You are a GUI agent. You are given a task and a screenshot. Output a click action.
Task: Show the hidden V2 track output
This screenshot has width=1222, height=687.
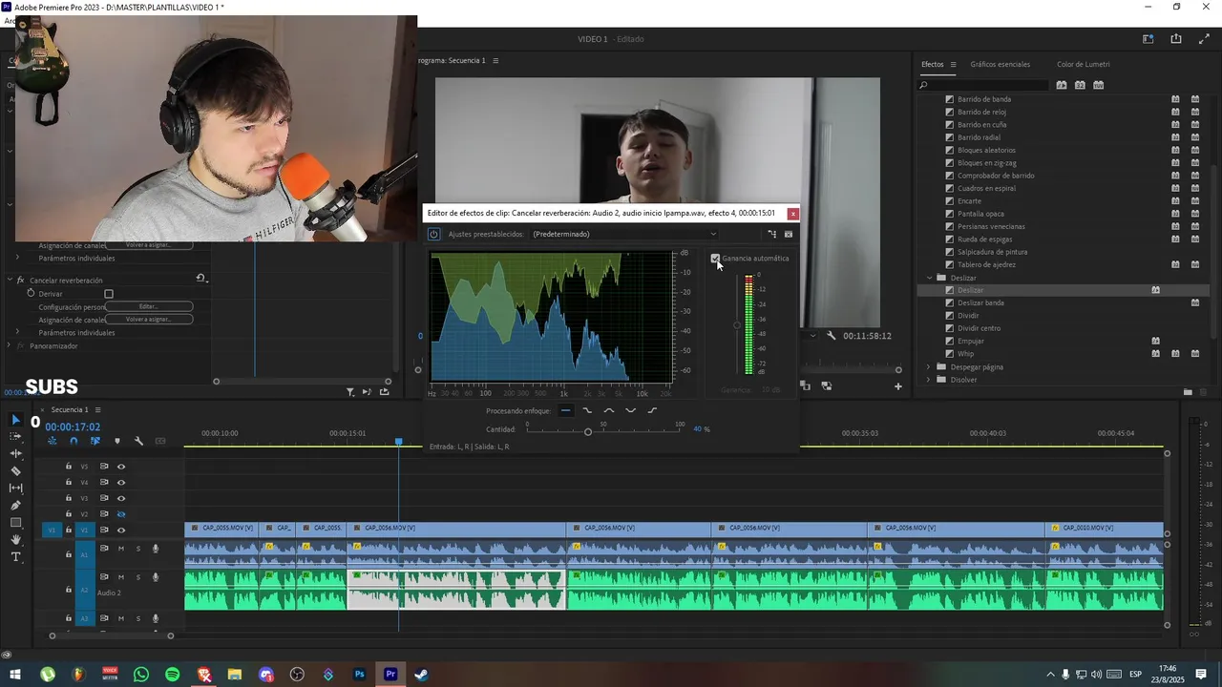coord(121,514)
